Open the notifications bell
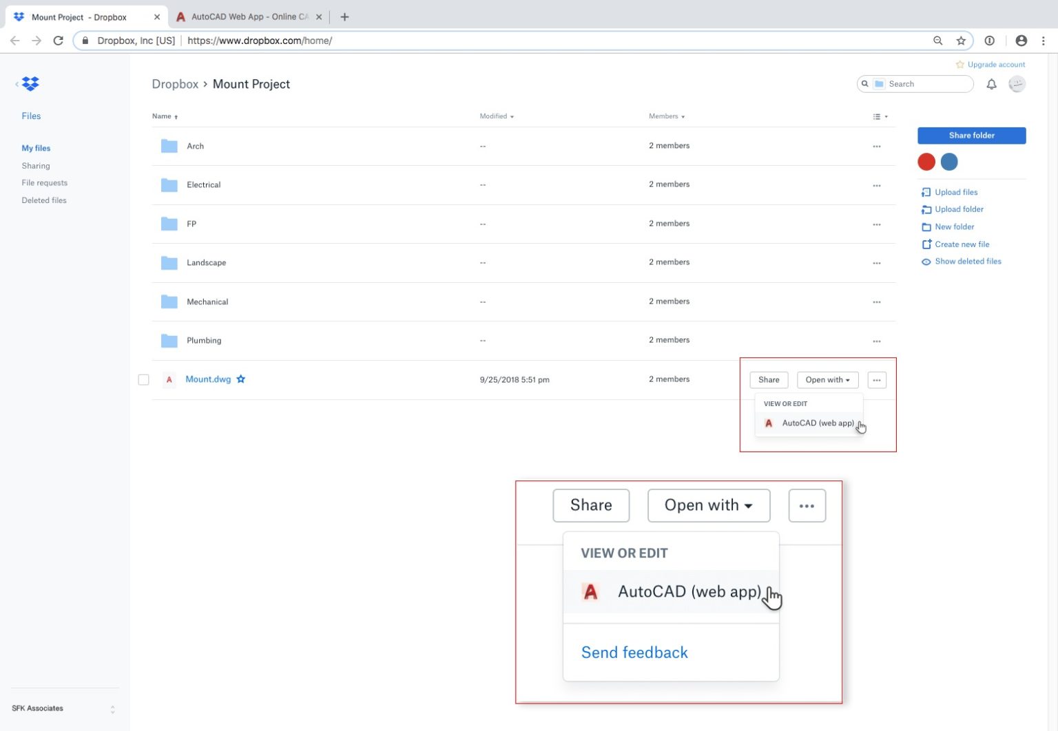1058x731 pixels. [991, 84]
